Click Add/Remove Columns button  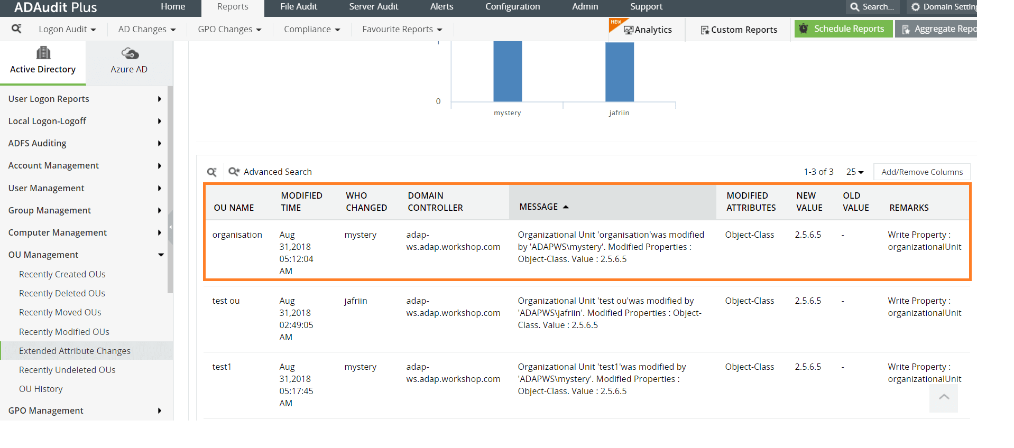(x=921, y=172)
